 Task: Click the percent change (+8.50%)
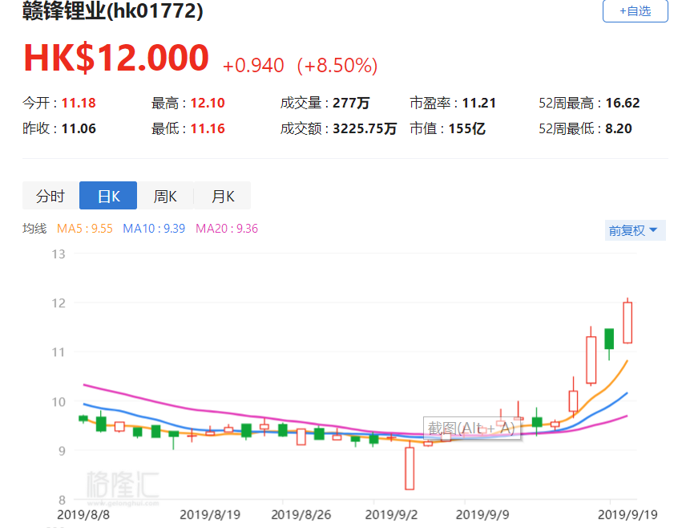(337, 65)
